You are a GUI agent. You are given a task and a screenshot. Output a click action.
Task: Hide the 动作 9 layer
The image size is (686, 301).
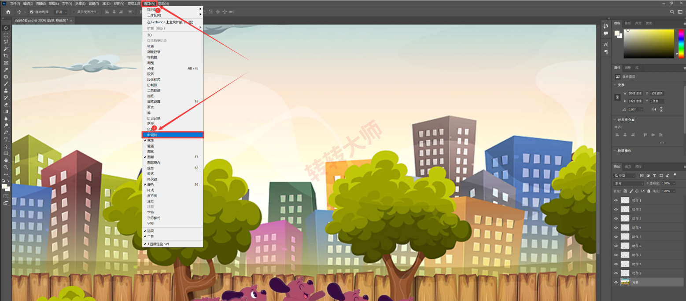pyautogui.click(x=616, y=273)
